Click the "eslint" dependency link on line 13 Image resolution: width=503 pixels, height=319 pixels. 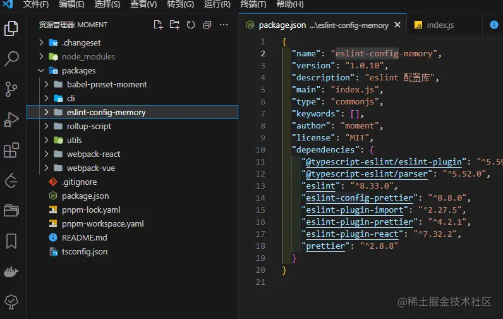(320, 185)
